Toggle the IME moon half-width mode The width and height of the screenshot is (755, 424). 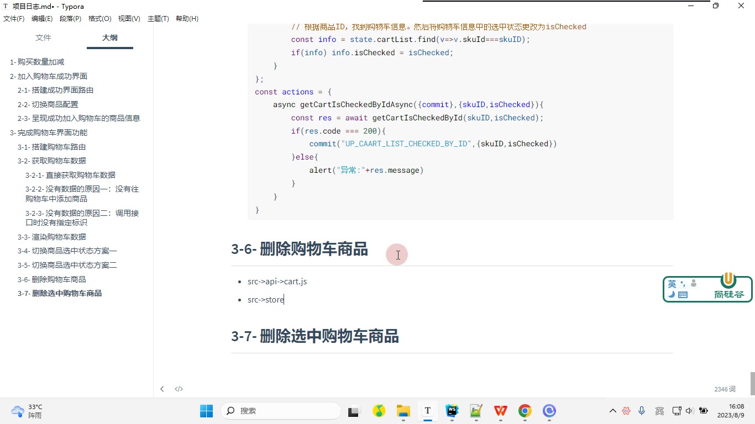(672, 294)
